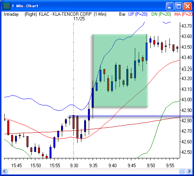Click the 9:35 time axis label
The height and width of the screenshot is (176, 194).
93,166
